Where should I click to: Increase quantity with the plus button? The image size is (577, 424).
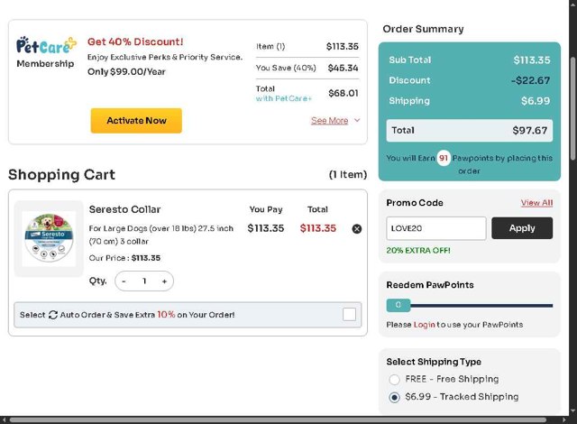(164, 281)
